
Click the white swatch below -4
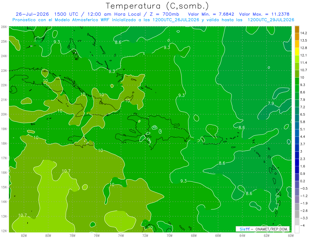pos(297,229)
